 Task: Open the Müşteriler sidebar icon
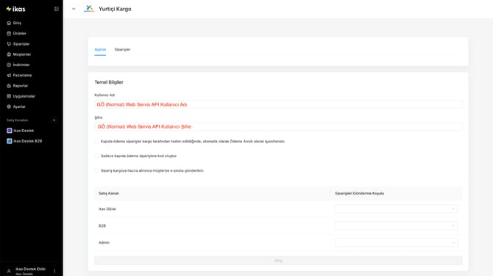9,54
